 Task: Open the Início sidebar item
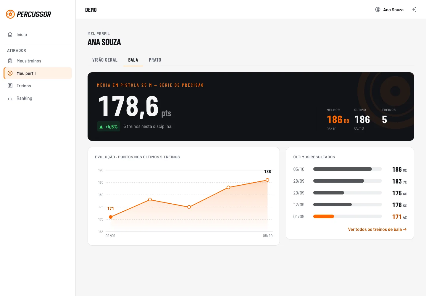[x=38, y=35]
